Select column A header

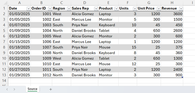coord(19,3)
